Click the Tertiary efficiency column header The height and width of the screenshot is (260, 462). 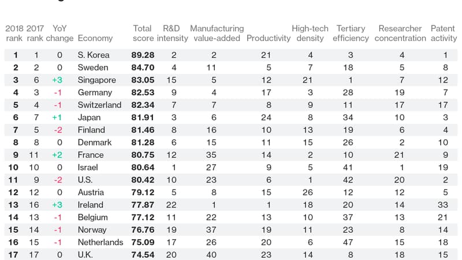351,34
